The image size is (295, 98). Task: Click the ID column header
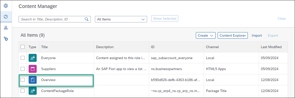coord(153,47)
